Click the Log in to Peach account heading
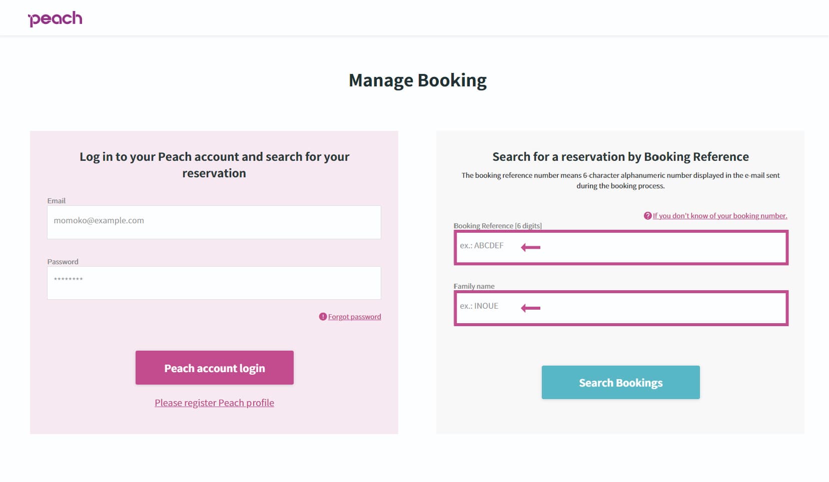Image resolution: width=829 pixels, height=482 pixels. [x=214, y=165]
